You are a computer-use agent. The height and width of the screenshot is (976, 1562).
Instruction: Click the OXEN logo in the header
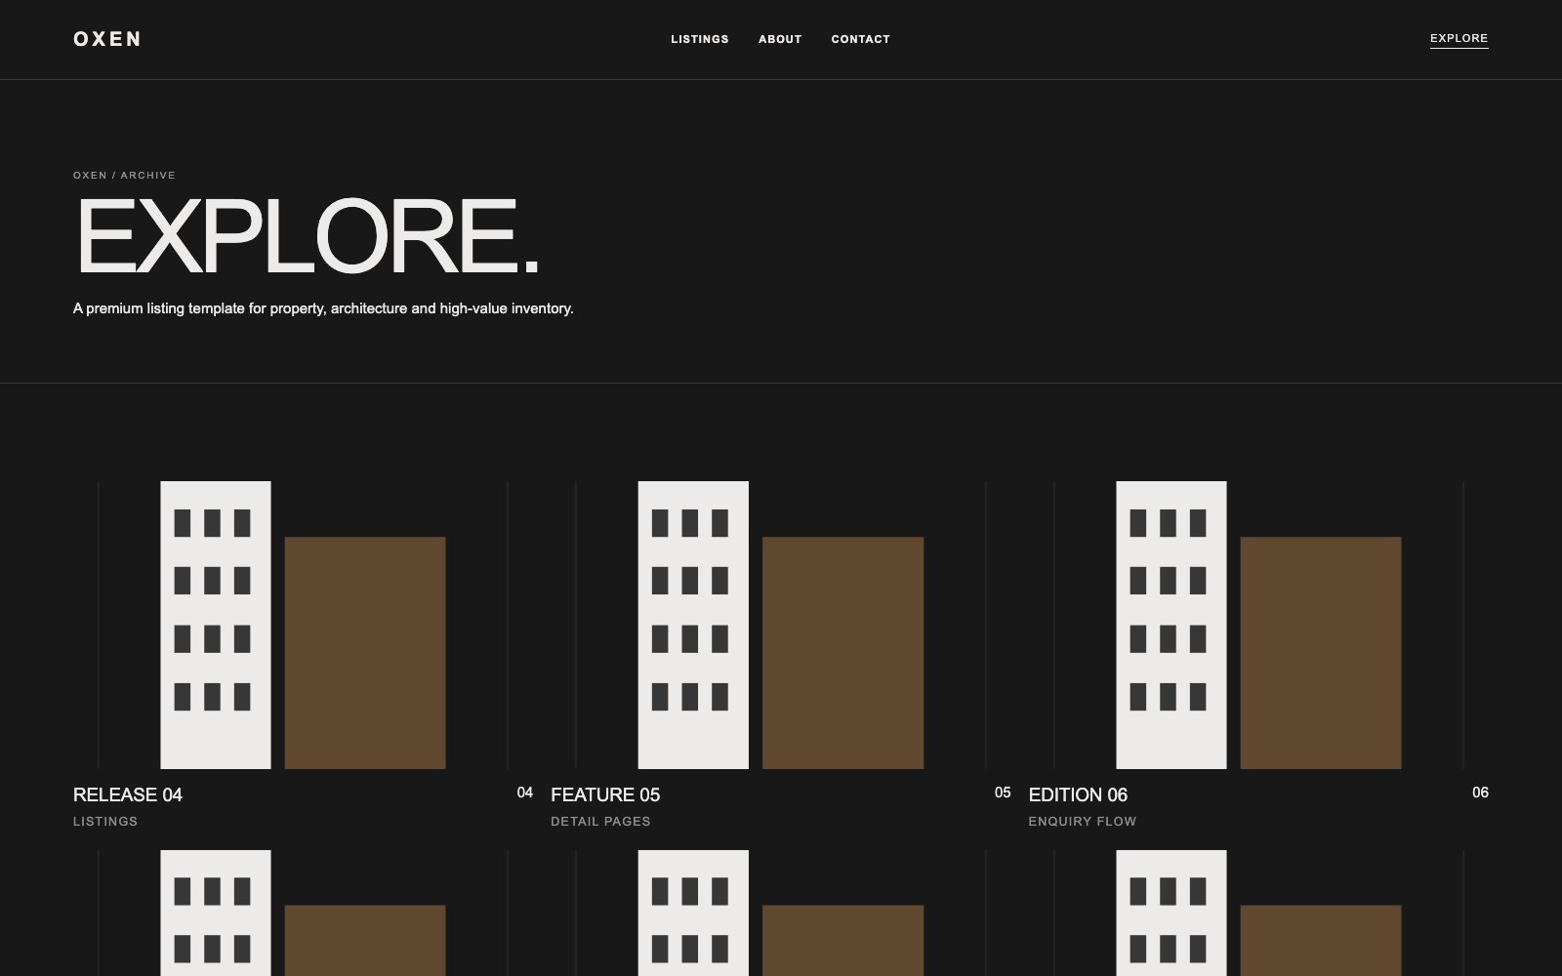click(107, 39)
